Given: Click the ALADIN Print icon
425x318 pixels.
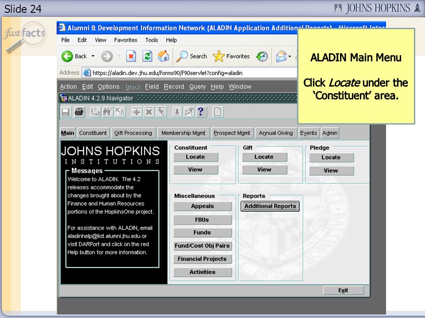Looking at the screenshot, I should 79,112.
